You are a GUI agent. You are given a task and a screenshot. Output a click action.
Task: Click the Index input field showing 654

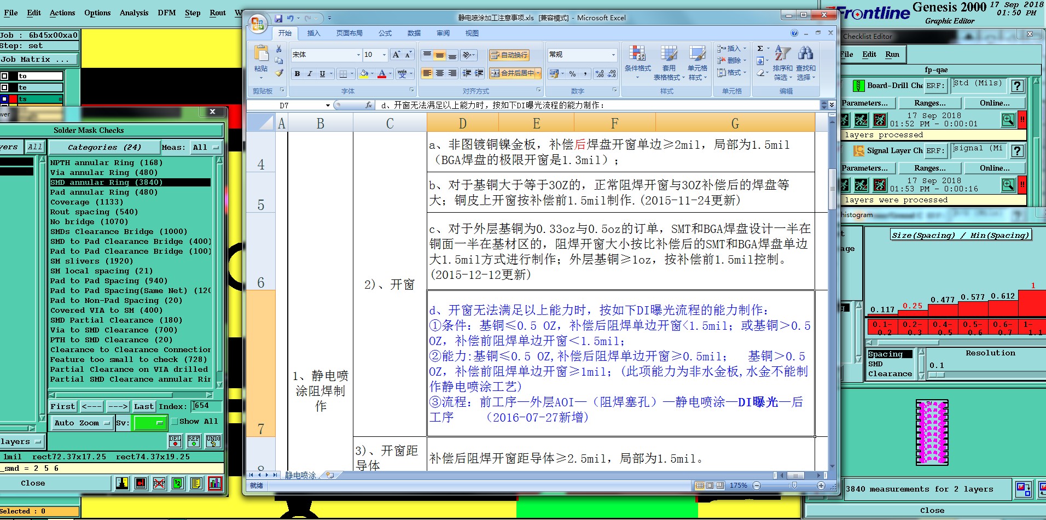pos(207,406)
